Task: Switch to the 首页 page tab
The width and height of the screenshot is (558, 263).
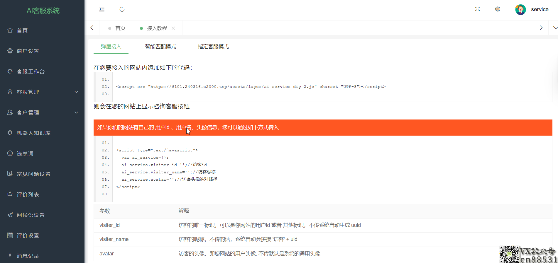Action: (x=117, y=28)
